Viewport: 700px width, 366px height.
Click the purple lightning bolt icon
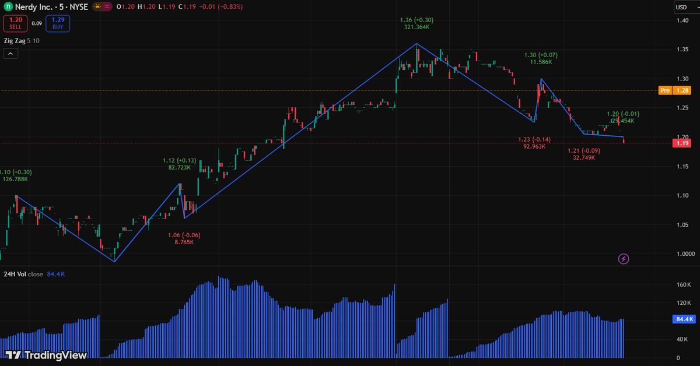[624, 258]
